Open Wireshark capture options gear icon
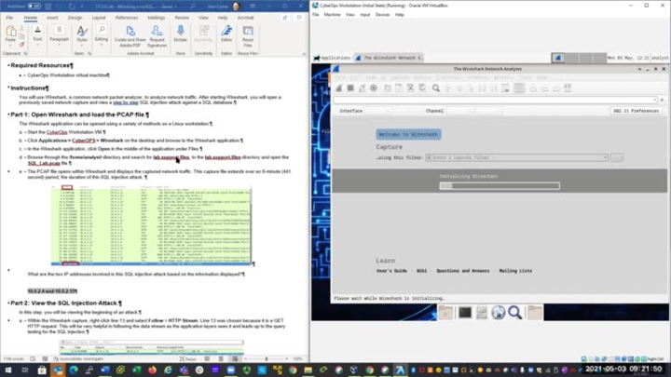671x377 pixels. 374,88
